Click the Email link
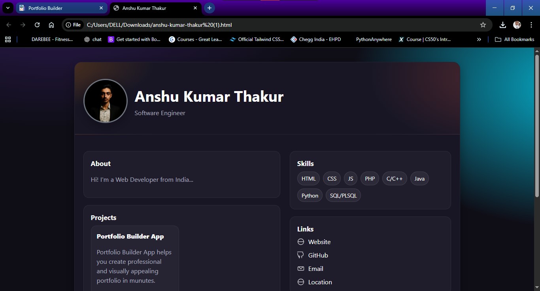This screenshot has height=291, width=540. (x=315, y=269)
